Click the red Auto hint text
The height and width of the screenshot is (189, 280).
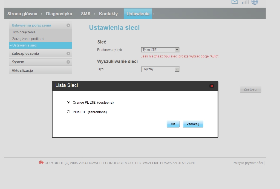tap(180, 56)
